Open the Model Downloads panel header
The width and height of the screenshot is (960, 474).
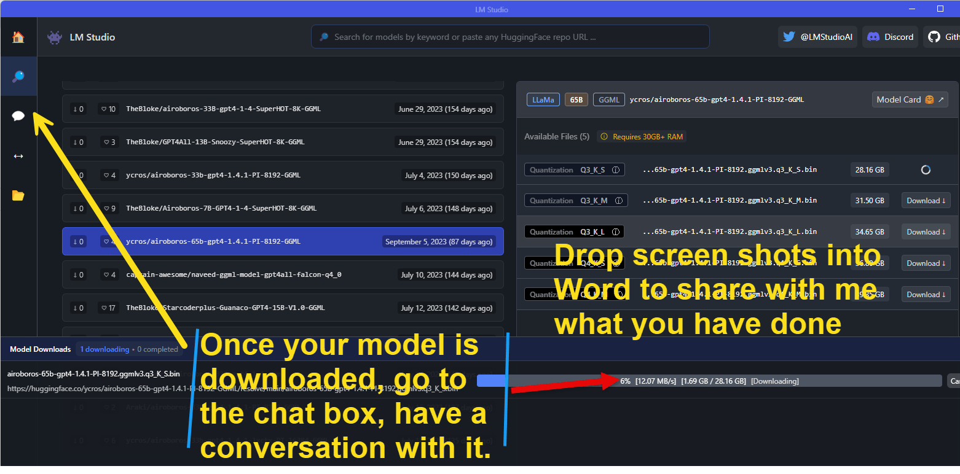coord(41,349)
